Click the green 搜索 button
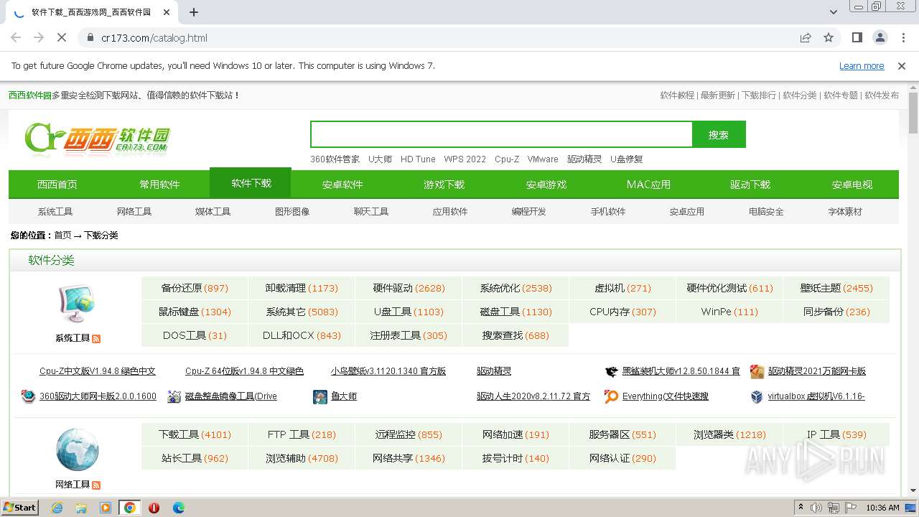This screenshot has height=517, width=919. [x=719, y=134]
